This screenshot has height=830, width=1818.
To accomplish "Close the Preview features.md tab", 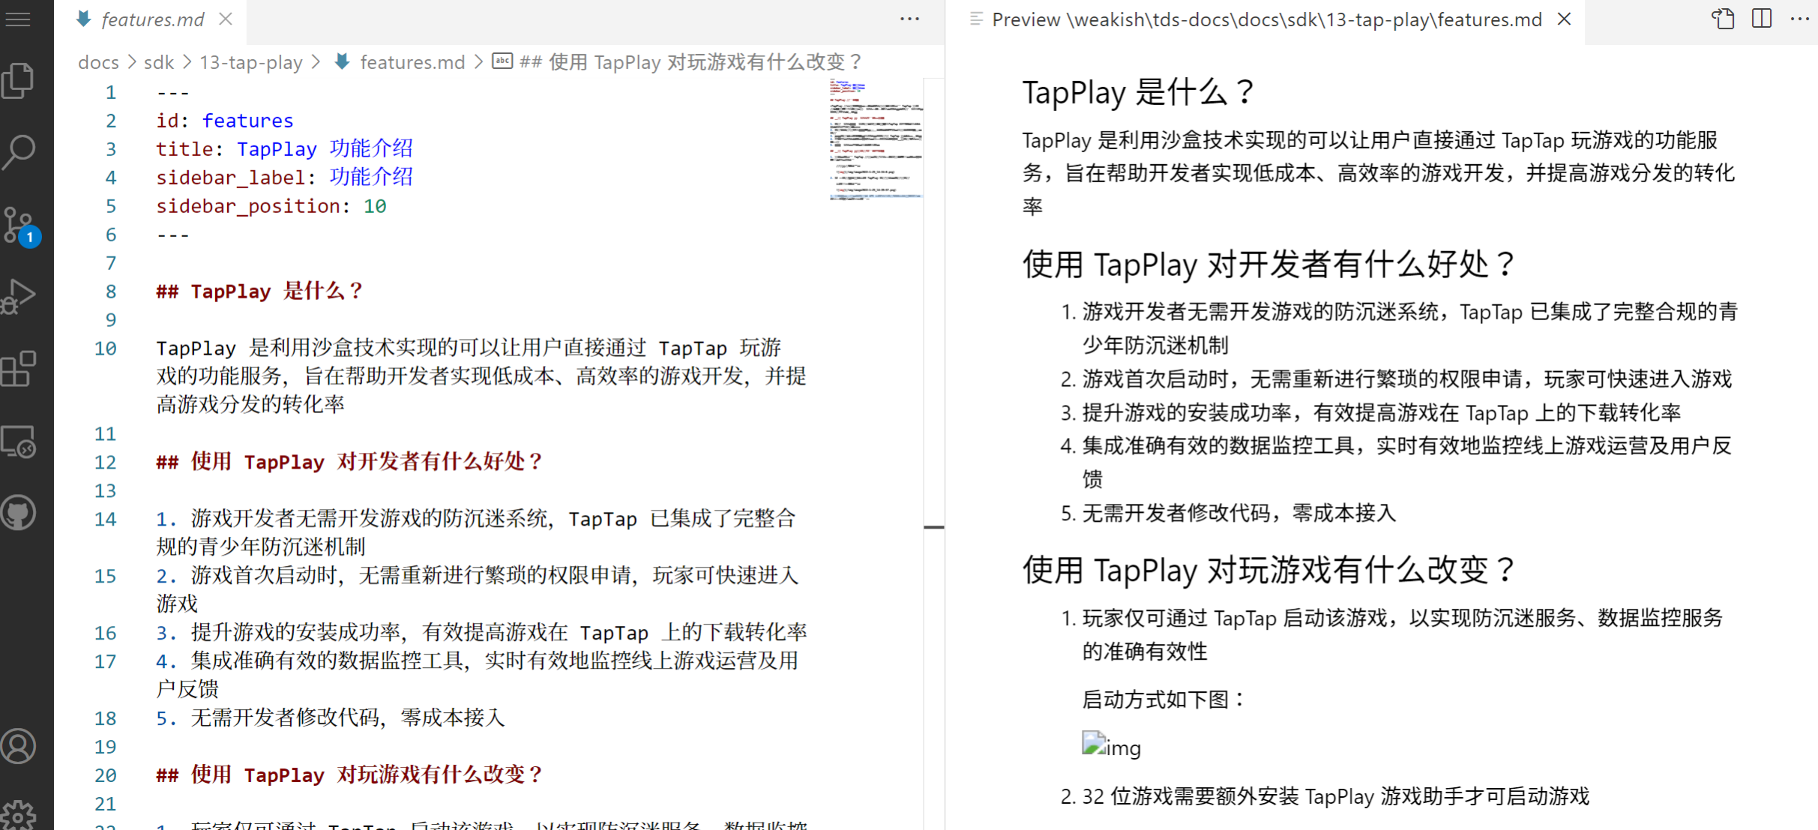I will tap(1564, 19).
